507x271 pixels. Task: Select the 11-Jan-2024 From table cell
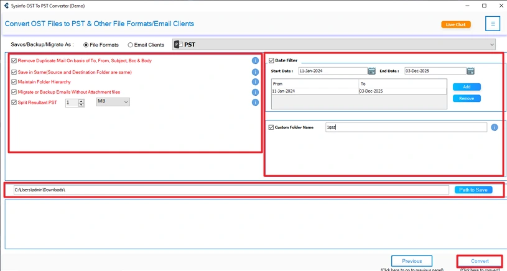click(315, 91)
